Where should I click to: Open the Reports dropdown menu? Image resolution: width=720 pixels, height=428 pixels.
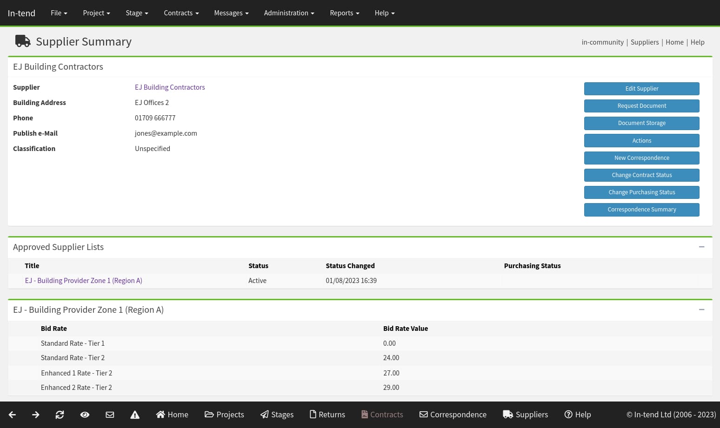(344, 13)
